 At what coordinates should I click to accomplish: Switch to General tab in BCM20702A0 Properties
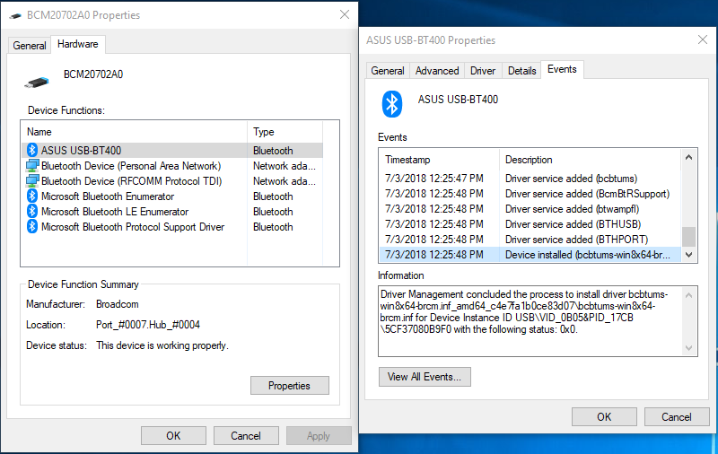pos(30,45)
